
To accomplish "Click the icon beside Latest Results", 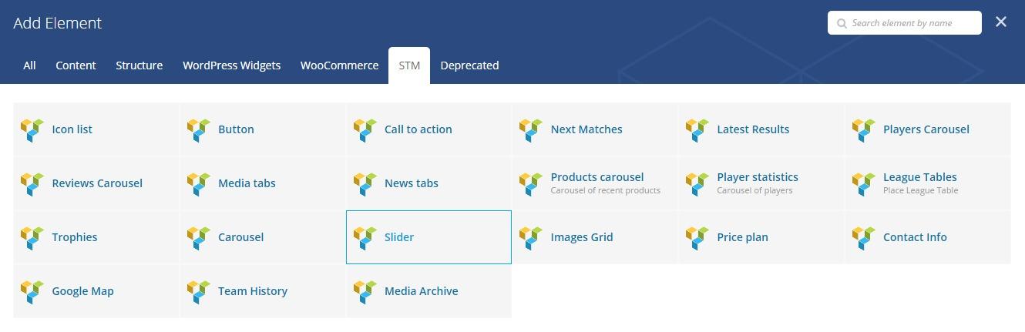I will [697, 129].
